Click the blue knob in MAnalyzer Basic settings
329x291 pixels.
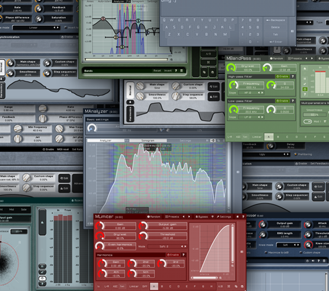(92, 128)
